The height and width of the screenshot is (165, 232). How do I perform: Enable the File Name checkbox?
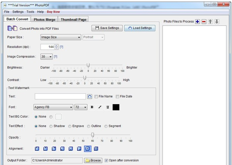coord(96,96)
